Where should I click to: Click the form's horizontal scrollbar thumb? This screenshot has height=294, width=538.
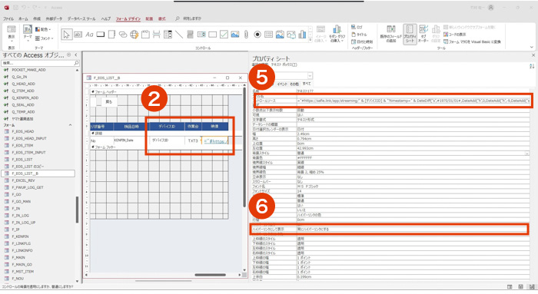pyautogui.click(x=210, y=275)
